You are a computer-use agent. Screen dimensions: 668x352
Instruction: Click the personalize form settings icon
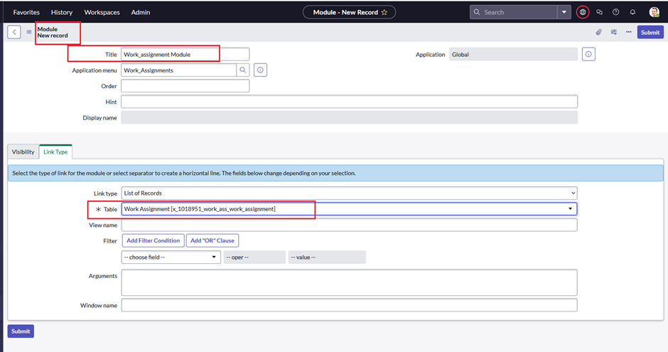click(613, 32)
